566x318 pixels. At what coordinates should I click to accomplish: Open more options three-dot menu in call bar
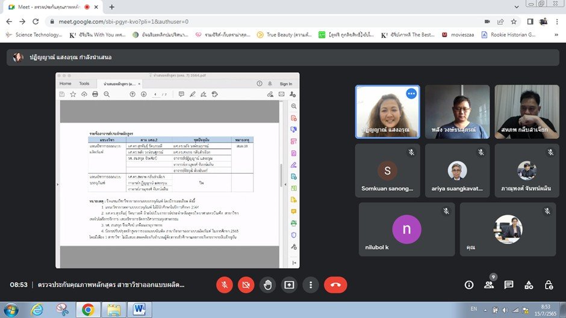point(310,285)
